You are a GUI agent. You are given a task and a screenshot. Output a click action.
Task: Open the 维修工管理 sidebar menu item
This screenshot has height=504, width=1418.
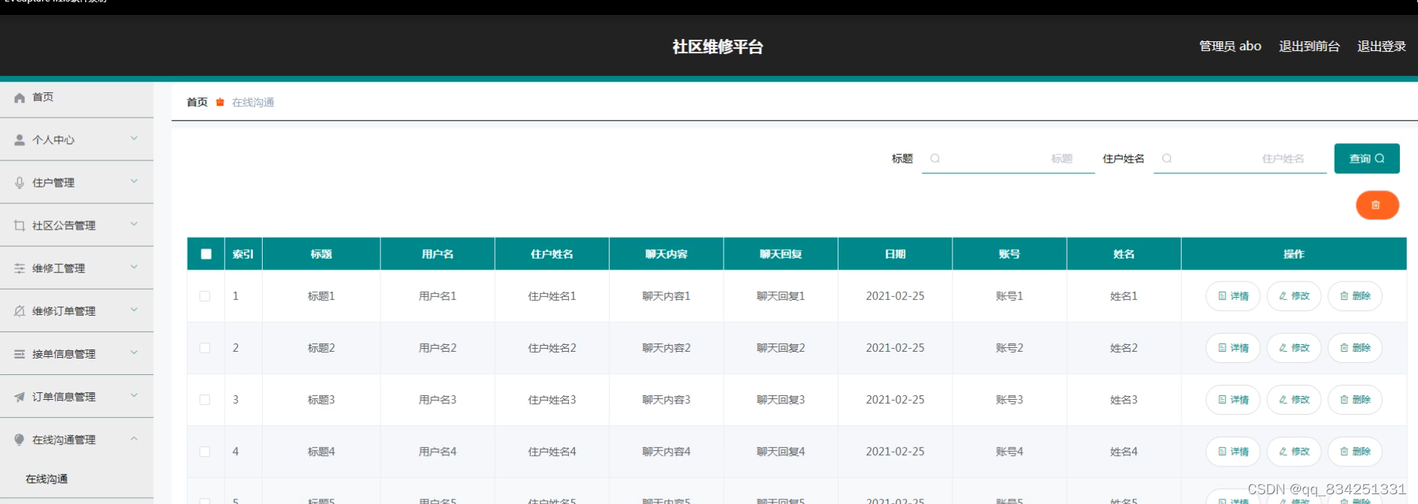tap(77, 268)
